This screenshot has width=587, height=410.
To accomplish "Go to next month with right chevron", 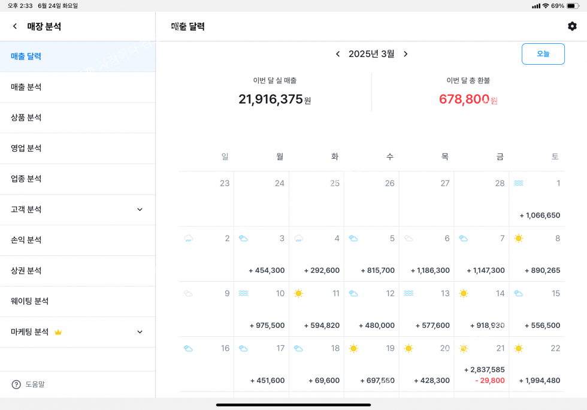I will pos(406,54).
